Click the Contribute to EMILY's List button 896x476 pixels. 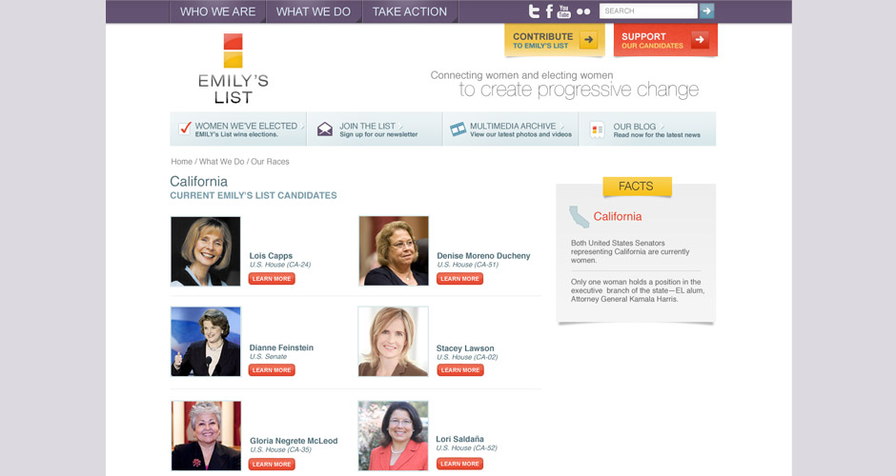tap(554, 40)
